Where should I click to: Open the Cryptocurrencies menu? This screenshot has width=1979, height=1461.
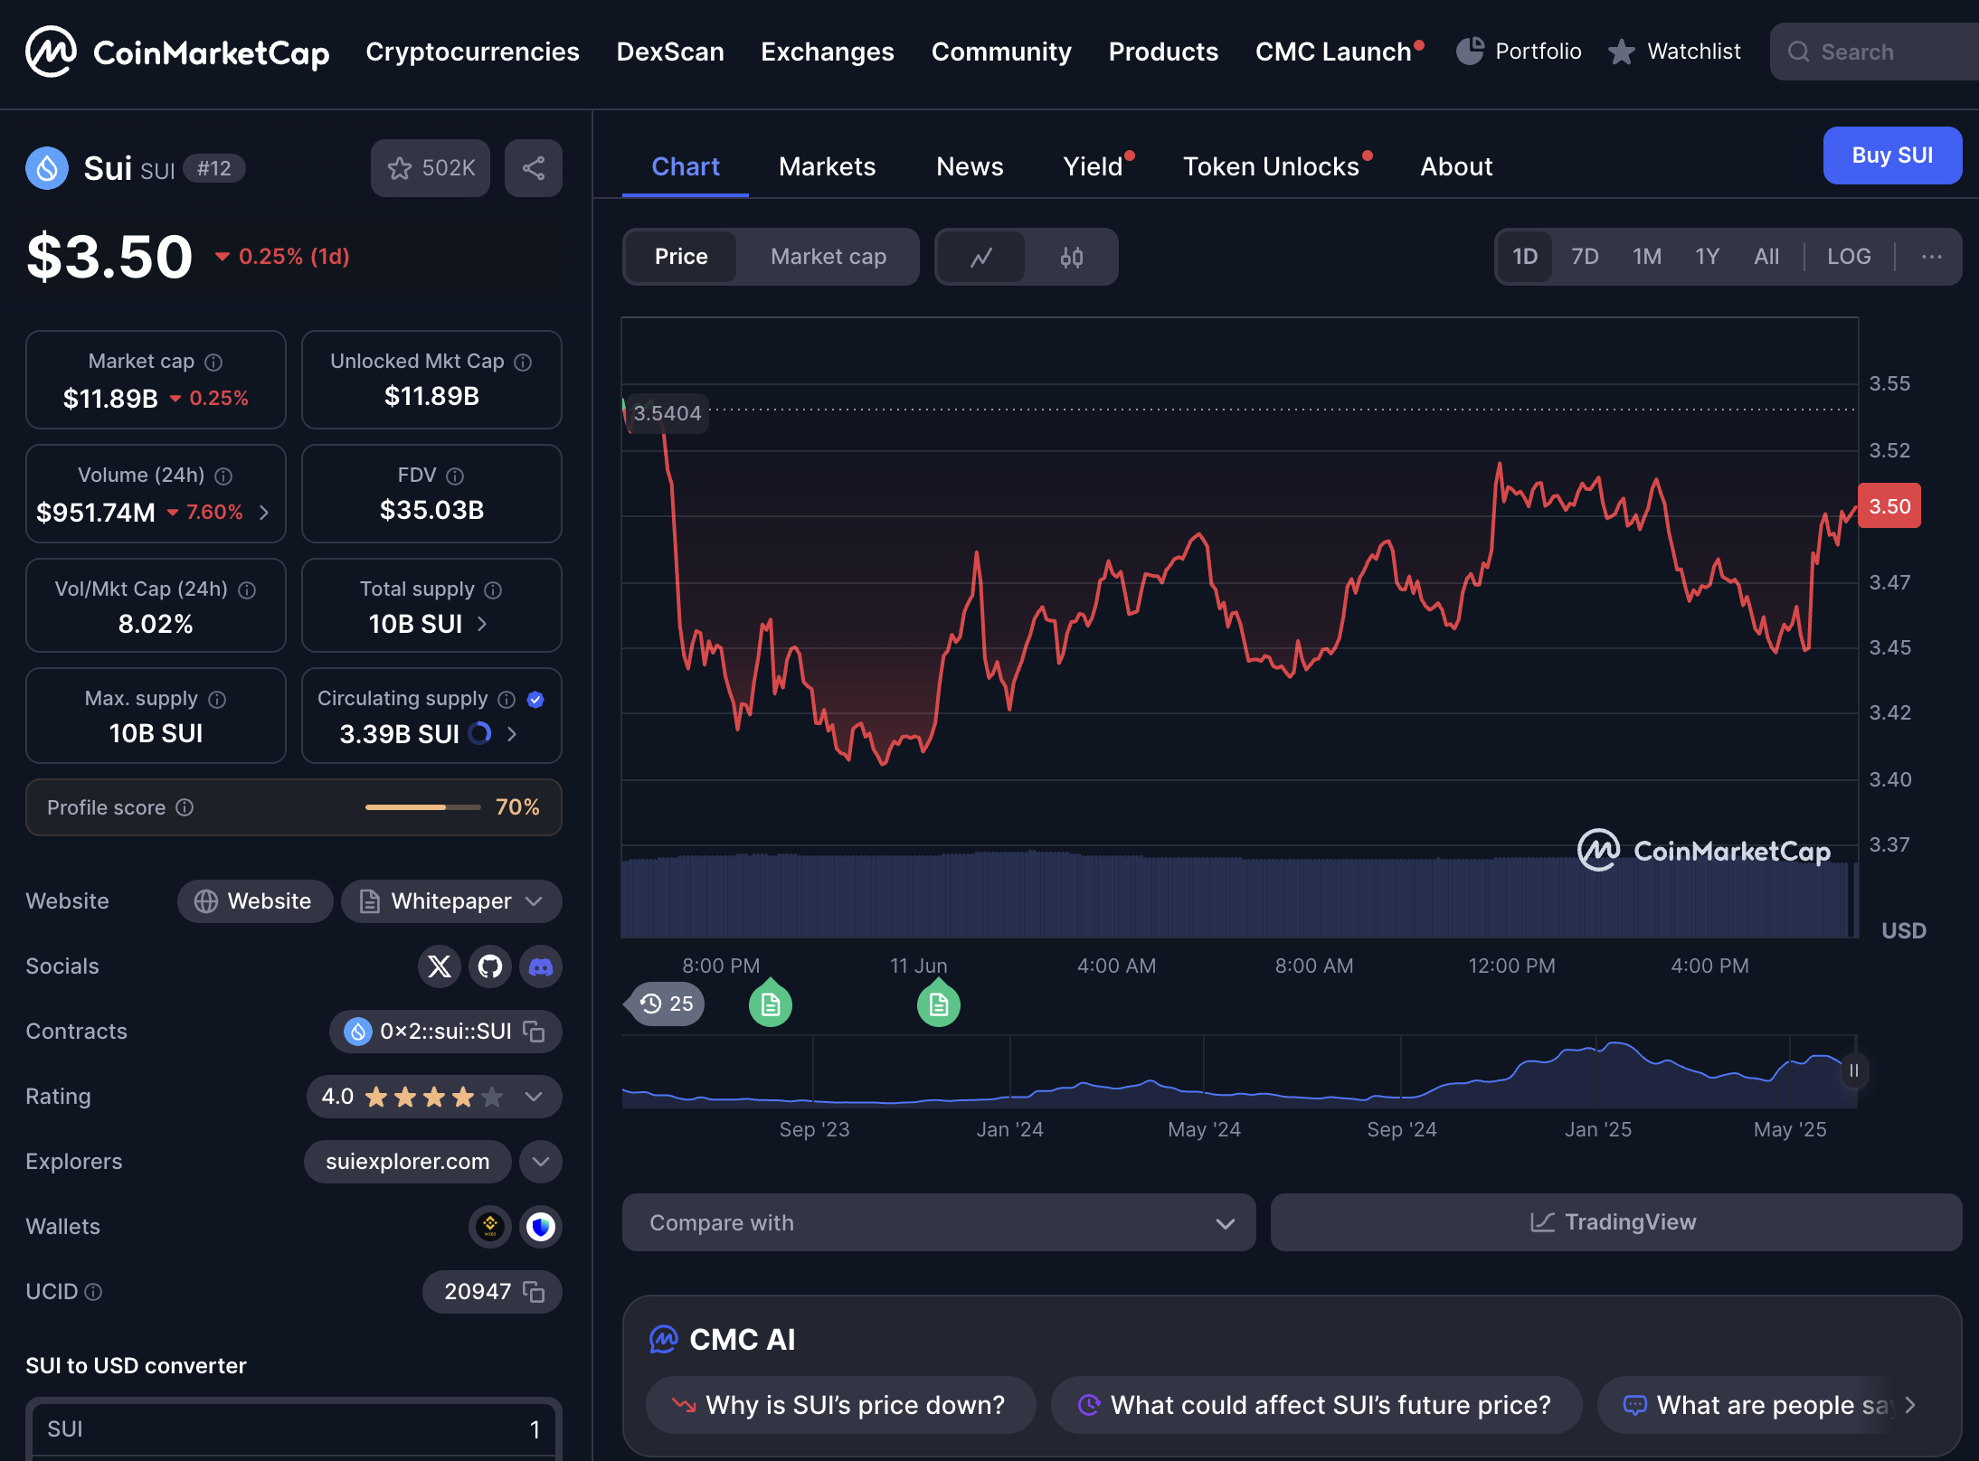[472, 52]
